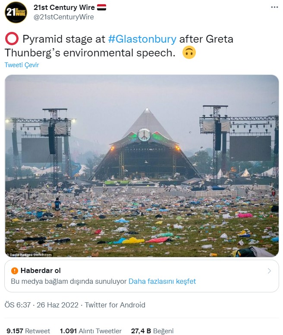Open the Glastonbury stage photo
The height and width of the screenshot is (335, 283).
tap(142, 166)
